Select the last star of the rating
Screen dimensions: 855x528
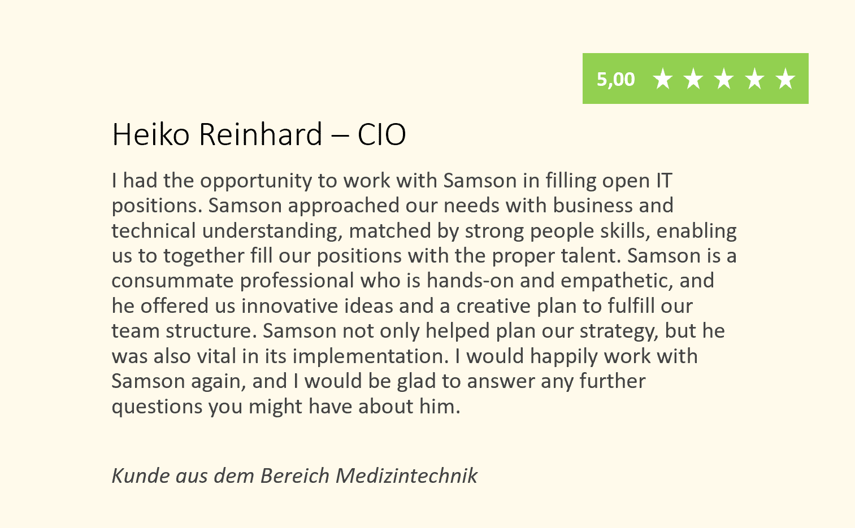tap(785, 79)
